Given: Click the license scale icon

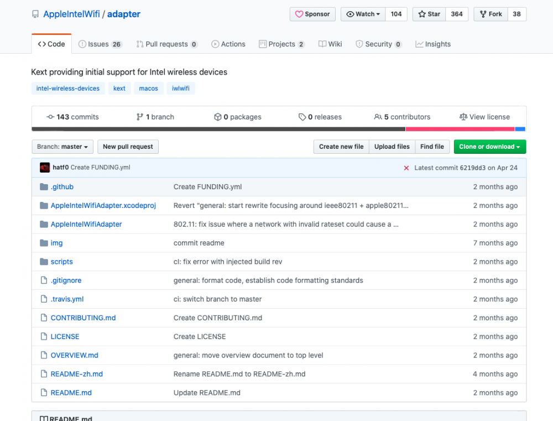Looking at the screenshot, I should [x=463, y=117].
